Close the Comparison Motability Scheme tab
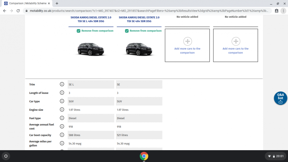The height and width of the screenshot is (162, 288). (49, 3)
